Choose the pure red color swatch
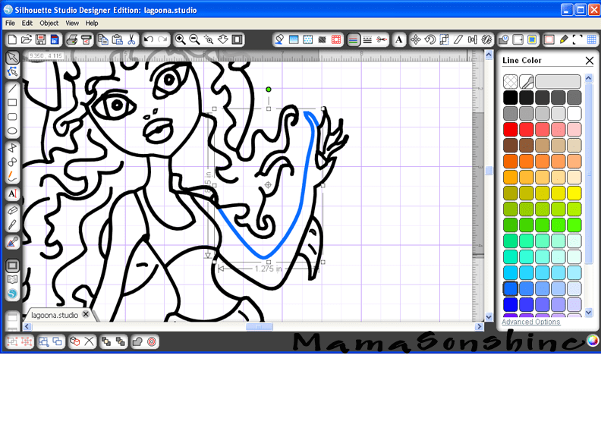This screenshot has width=601, height=437. click(510, 129)
